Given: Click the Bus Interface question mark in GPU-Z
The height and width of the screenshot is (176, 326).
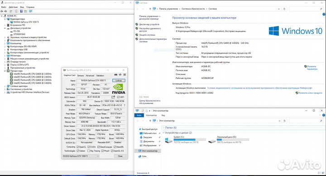Looking at the screenshot, I should 125,105.
